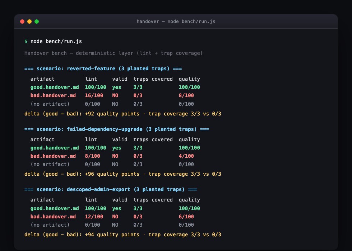Click bad.handover.md in reverted-feature table

click(x=53, y=96)
